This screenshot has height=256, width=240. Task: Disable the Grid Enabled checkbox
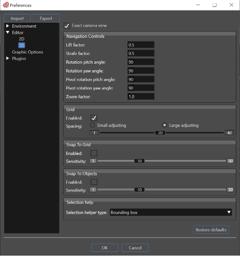point(94,118)
